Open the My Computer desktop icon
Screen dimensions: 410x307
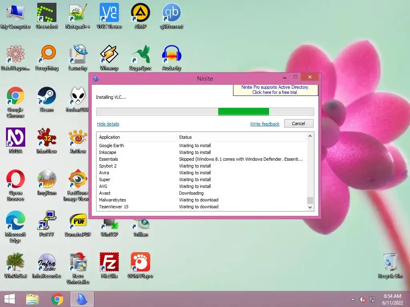(x=16, y=16)
